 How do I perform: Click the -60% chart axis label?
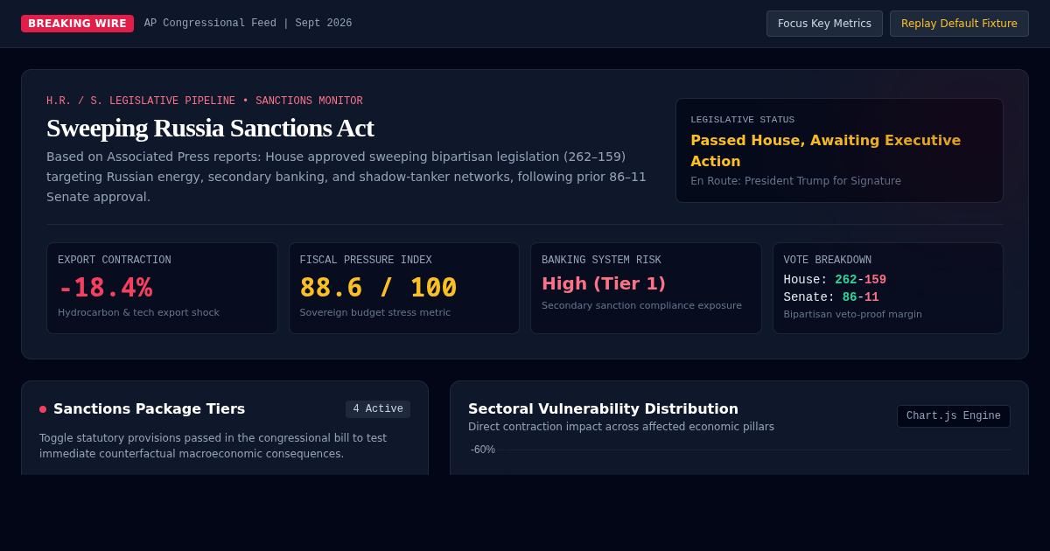(483, 450)
